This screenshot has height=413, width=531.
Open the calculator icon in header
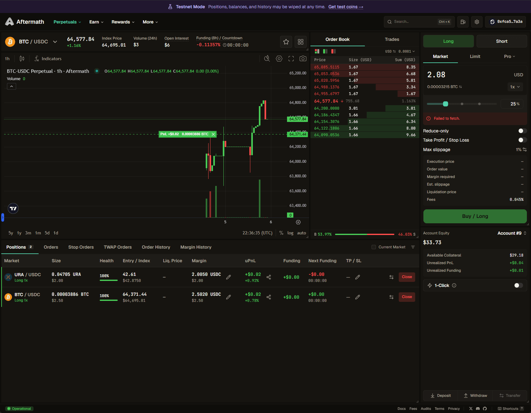click(x=463, y=22)
